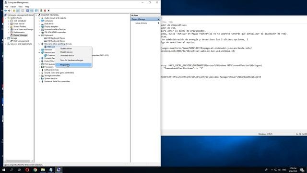
Task: Click the blue Help toolbar icon
Action: 27,11
